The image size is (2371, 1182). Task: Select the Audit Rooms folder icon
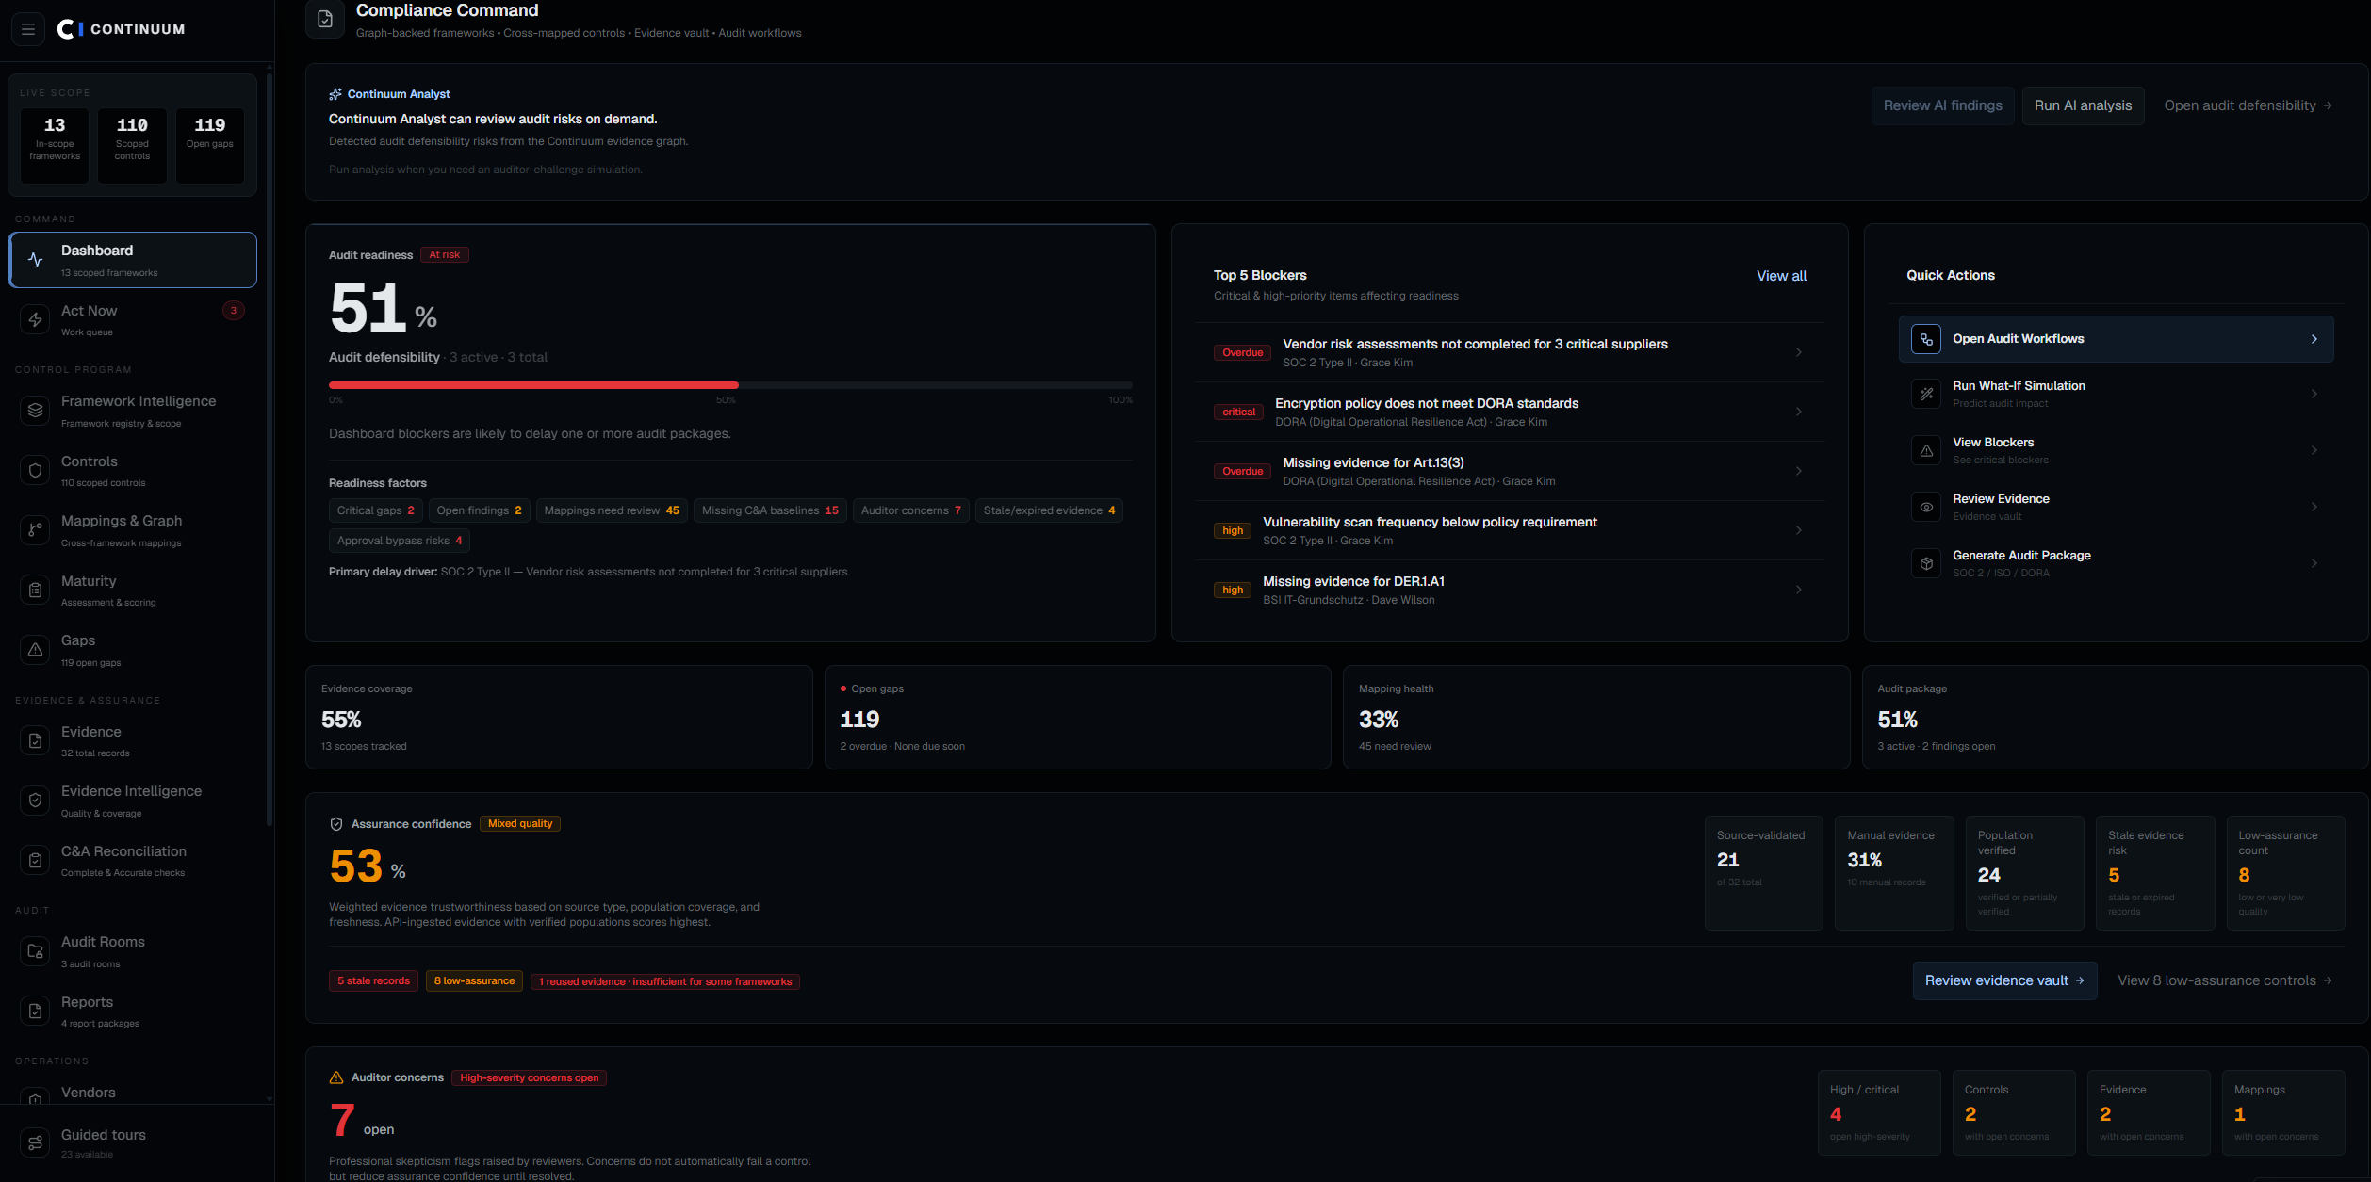click(x=35, y=951)
